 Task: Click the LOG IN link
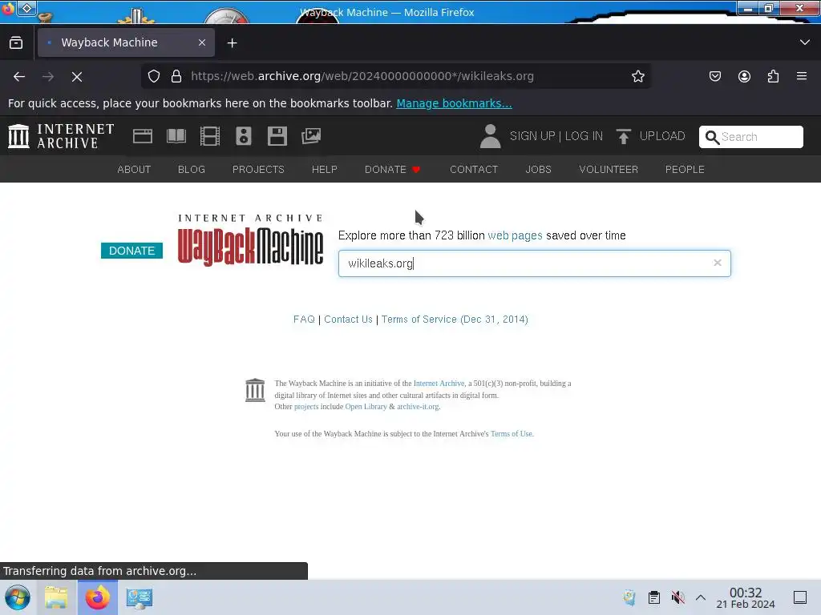click(584, 136)
